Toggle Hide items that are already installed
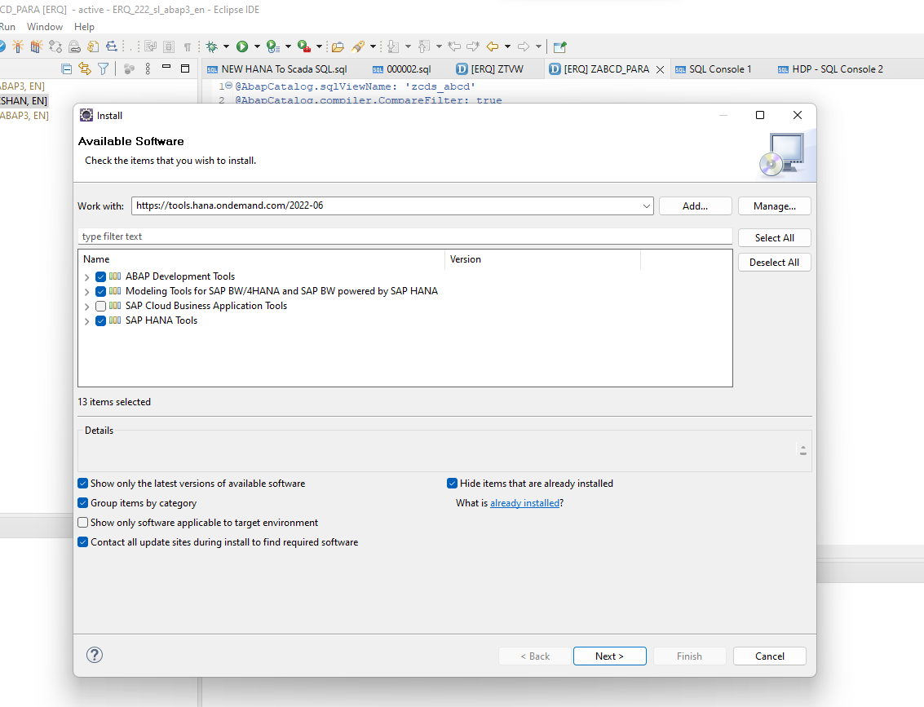Image resolution: width=924 pixels, height=707 pixels. [453, 484]
